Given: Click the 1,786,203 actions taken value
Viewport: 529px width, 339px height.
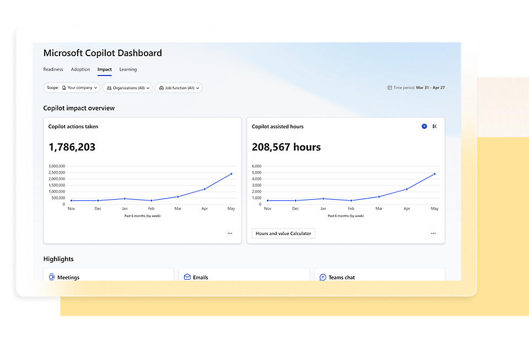Looking at the screenshot, I should (x=72, y=147).
